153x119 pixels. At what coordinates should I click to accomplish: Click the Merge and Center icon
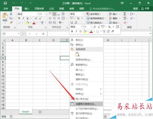(x=63, y=18)
